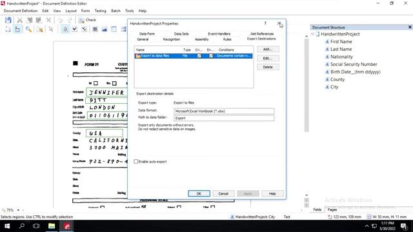
Task: Select the table field tool
Action: (x=114, y=29)
